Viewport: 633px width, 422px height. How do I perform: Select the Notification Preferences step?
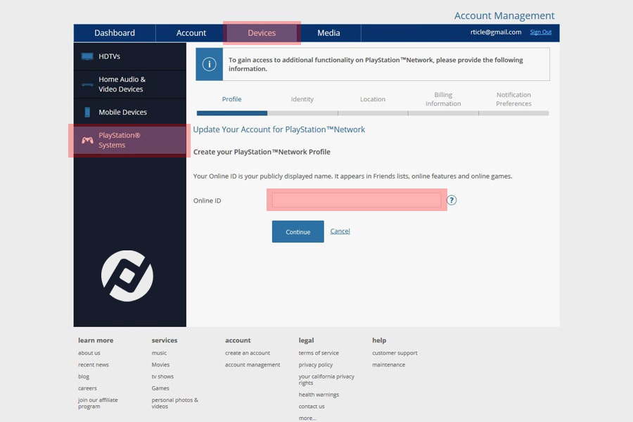tap(513, 99)
